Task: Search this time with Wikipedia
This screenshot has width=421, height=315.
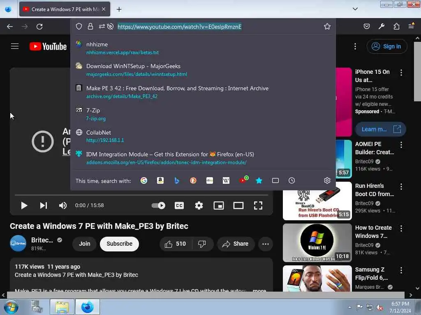Action: pyautogui.click(x=226, y=180)
